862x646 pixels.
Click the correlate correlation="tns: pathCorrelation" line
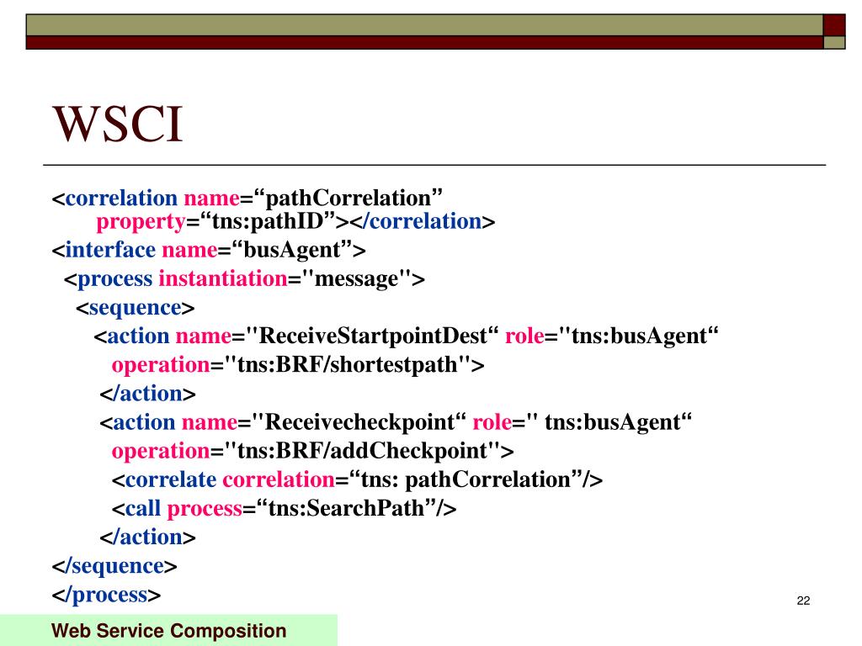(357, 479)
